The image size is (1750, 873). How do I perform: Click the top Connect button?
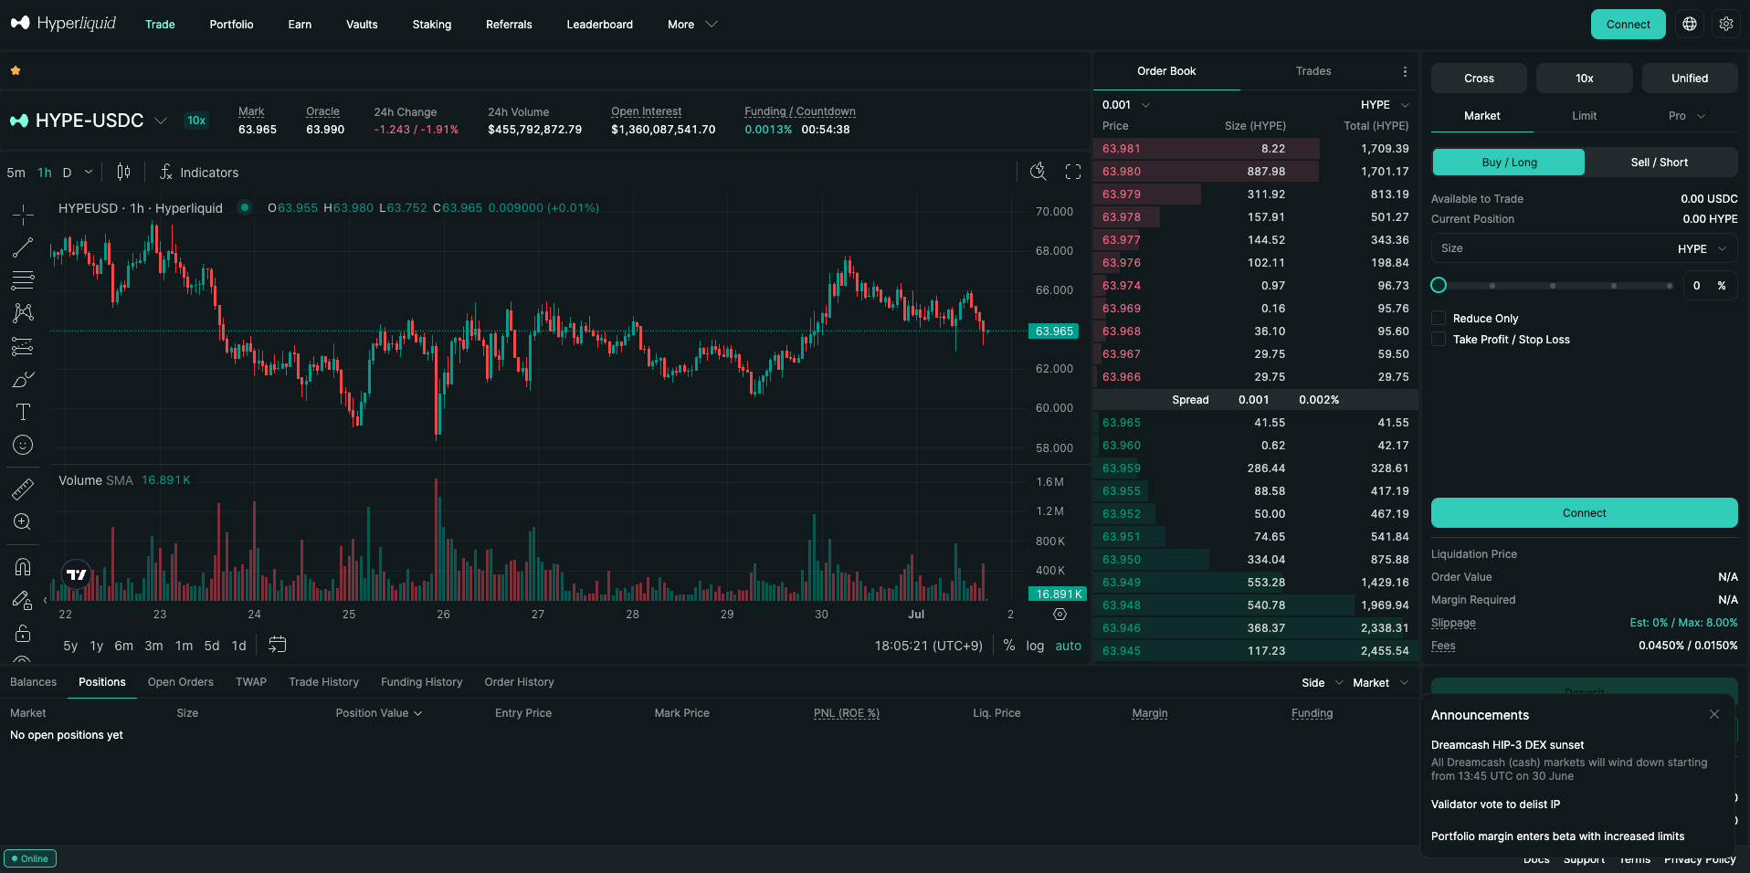coord(1629,25)
